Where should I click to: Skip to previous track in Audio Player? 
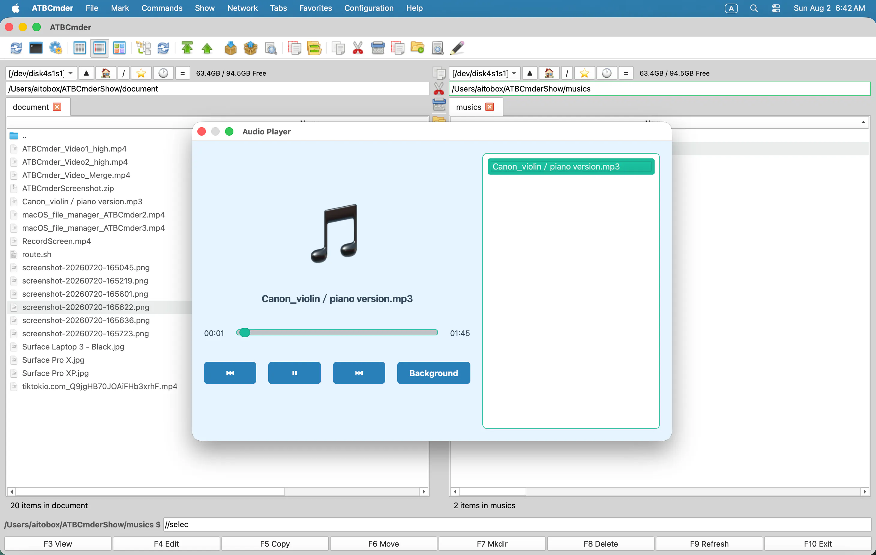230,373
